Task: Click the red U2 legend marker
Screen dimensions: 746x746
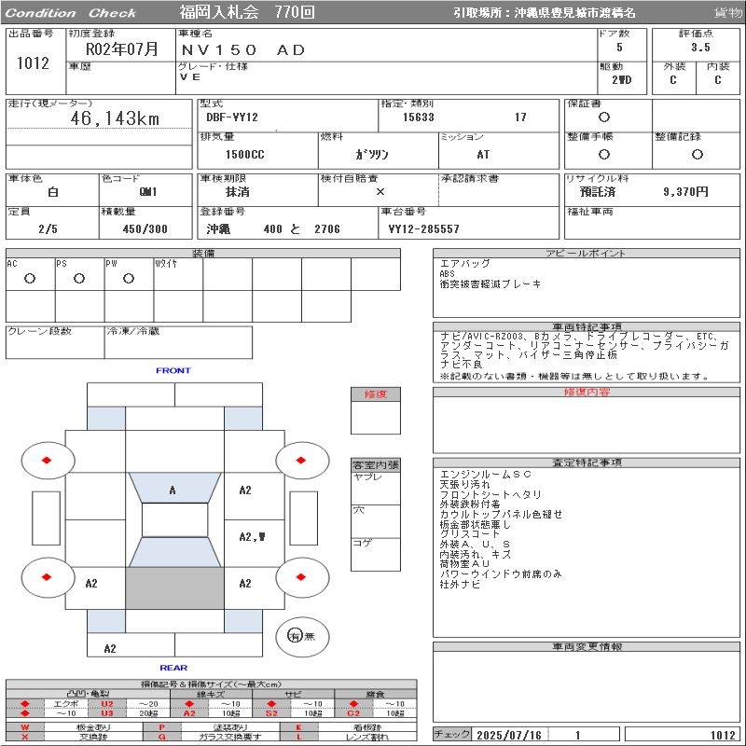Action: click(x=107, y=704)
